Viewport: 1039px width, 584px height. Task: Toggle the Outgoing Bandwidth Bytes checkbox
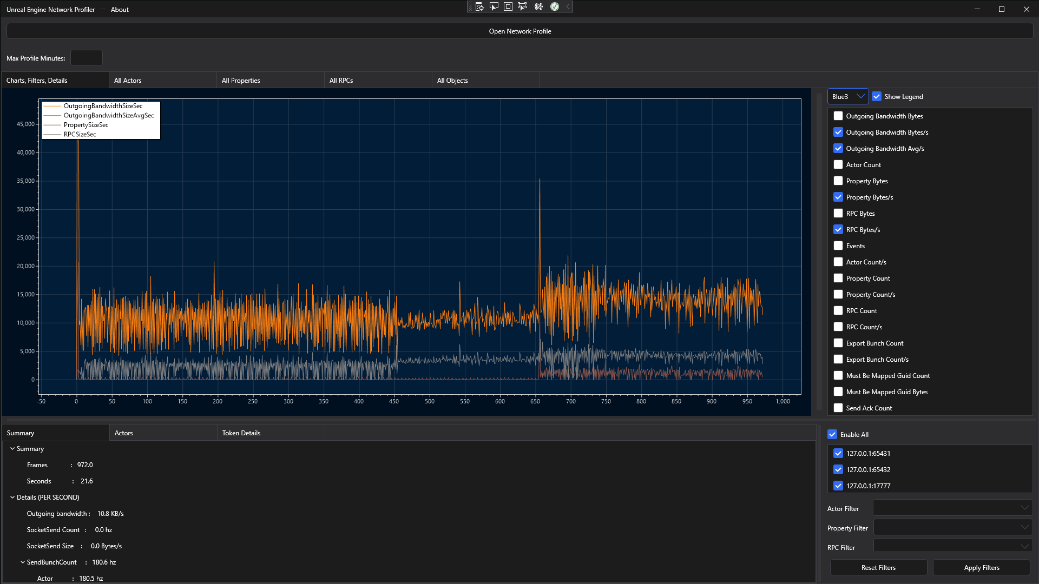pyautogui.click(x=838, y=116)
